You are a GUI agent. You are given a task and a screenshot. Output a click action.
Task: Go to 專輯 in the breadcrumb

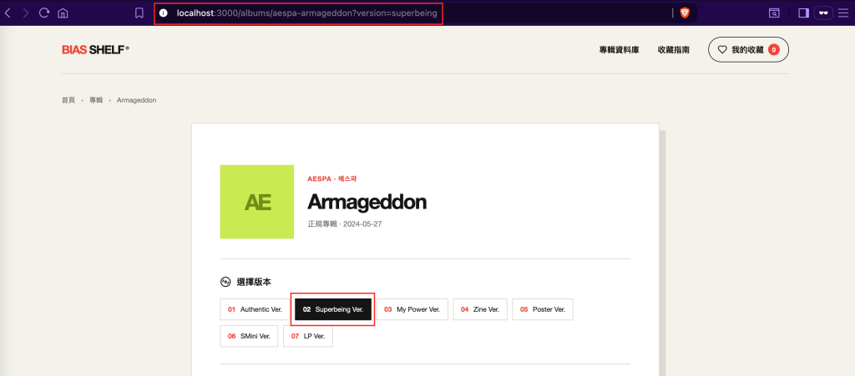tap(96, 100)
